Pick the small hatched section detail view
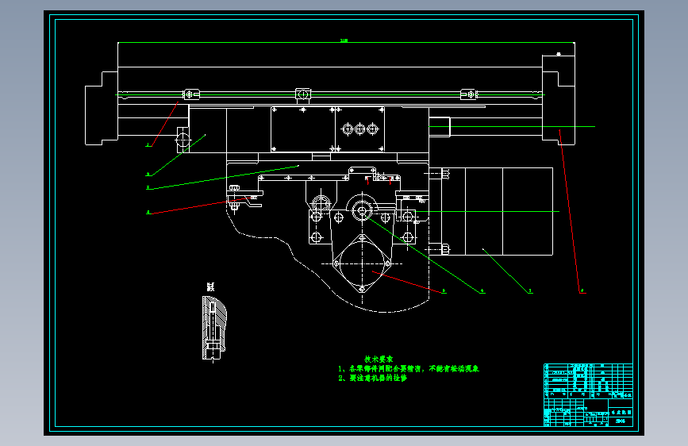 [214, 328]
